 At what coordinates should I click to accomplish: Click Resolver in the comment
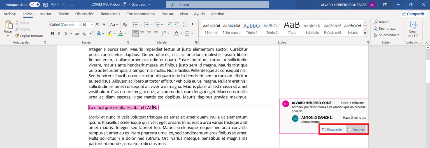(x=356, y=129)
